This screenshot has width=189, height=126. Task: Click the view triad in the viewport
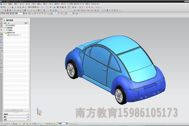39,112
